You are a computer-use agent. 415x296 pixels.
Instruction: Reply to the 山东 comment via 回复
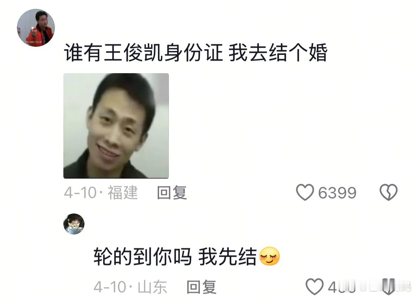point(201,287)
